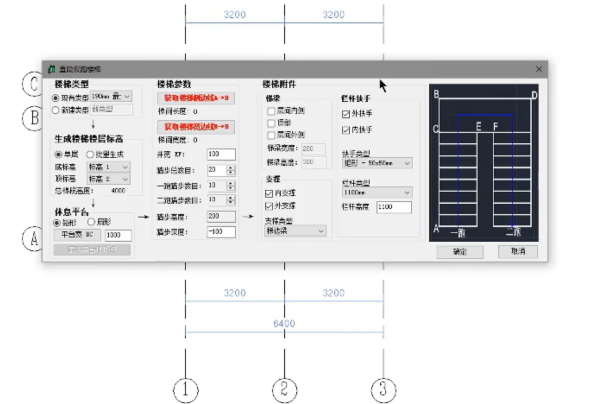
Task: Open the 支撑类型 梯边梁 dropdown
Action: [x=295, y=231]
